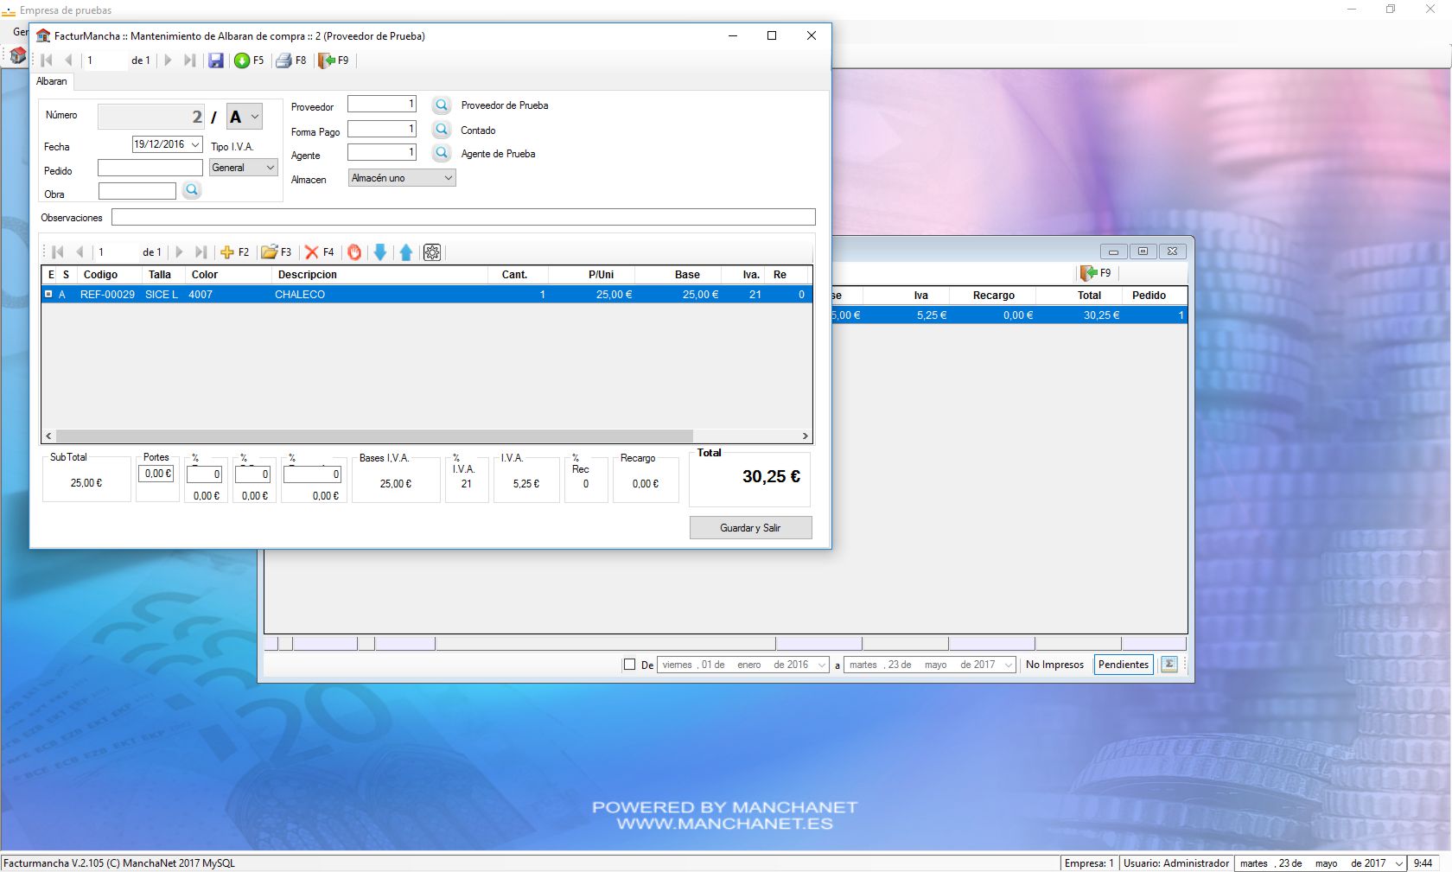Image resolution: width=1452 pixels, height=872 pixels.
Task: Select the Albaran tab
Action: tap(52, 81)
